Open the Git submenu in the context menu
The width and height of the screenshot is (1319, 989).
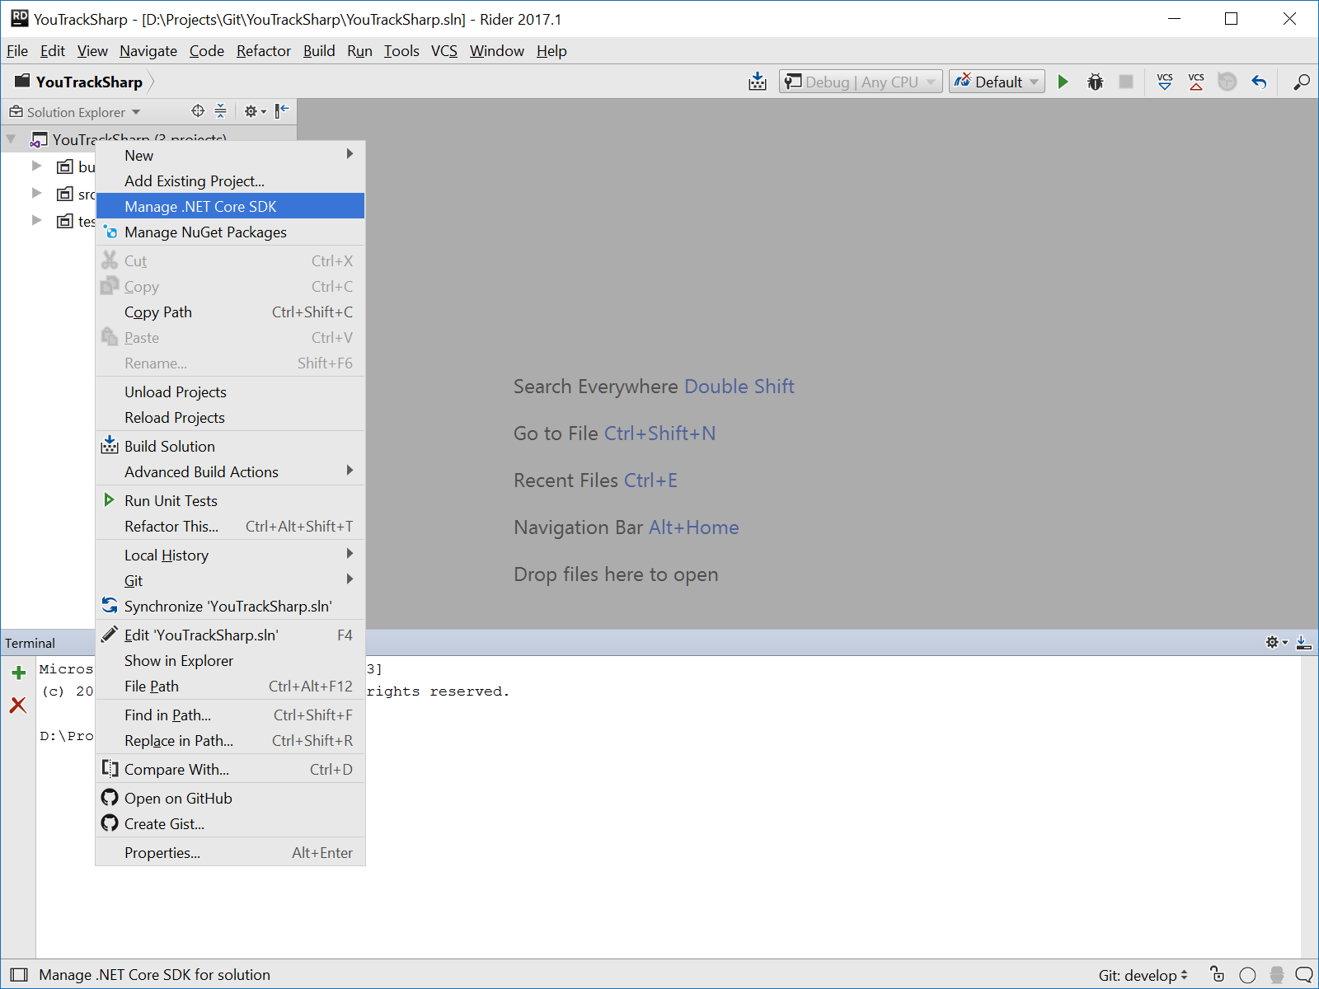(x=231, y=581)
